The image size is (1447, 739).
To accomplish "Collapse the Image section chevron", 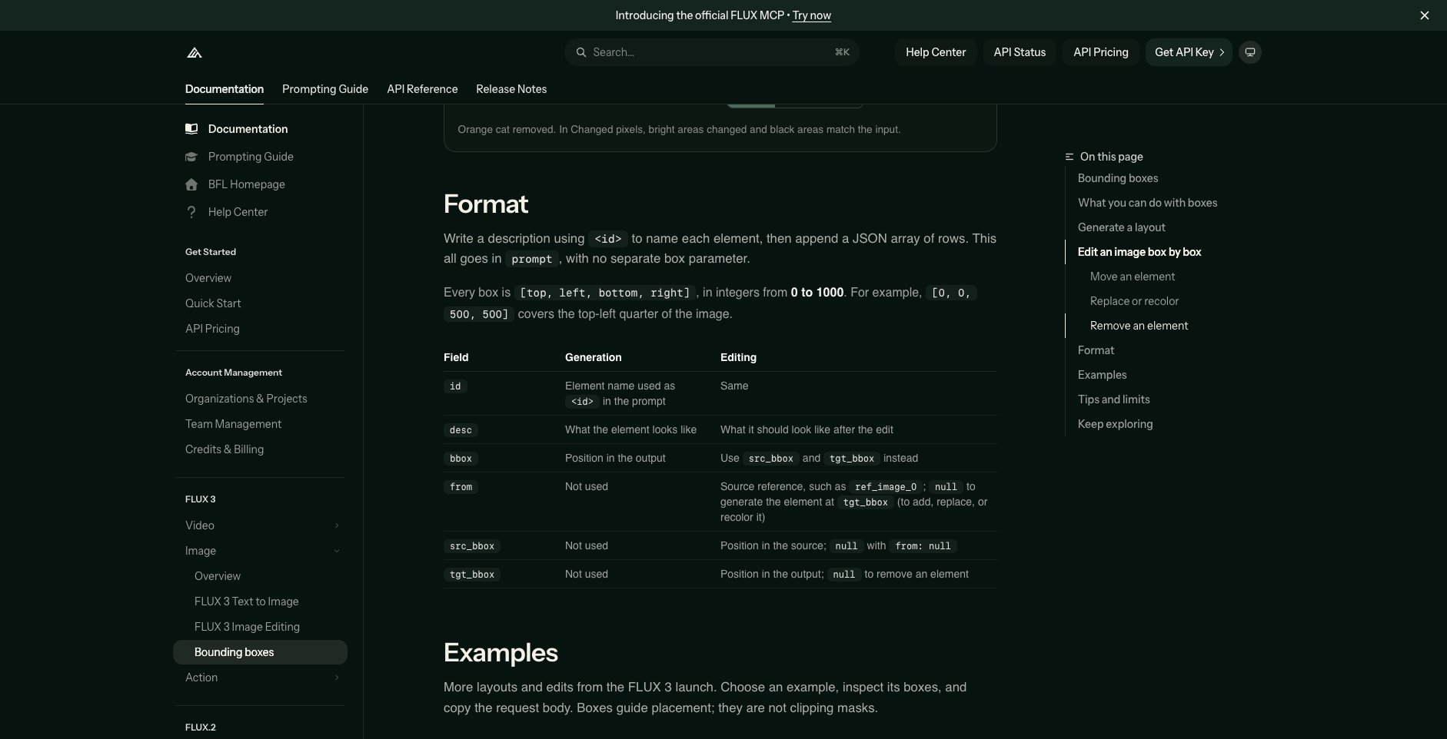I will click(x=337, y=551).
